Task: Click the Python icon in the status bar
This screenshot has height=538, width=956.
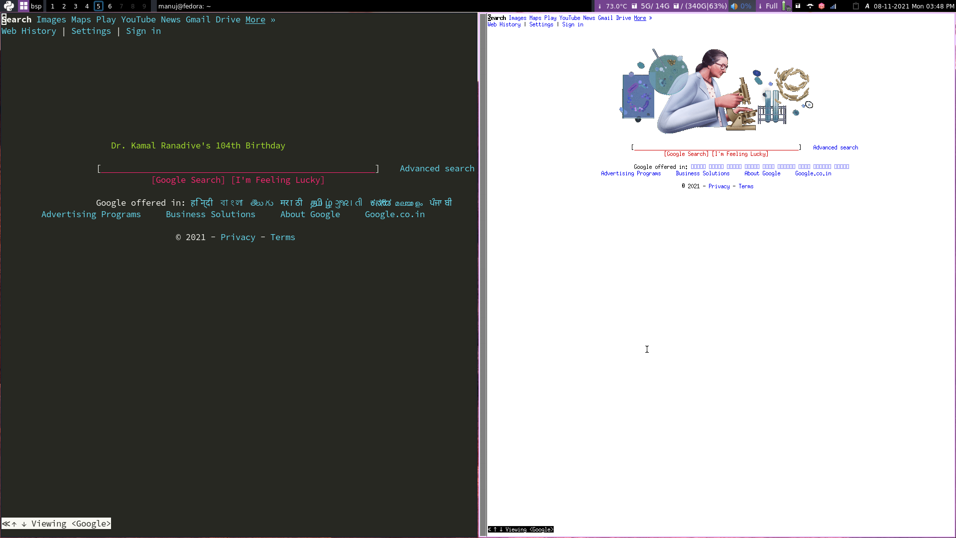Action: (x=8, y=6)
